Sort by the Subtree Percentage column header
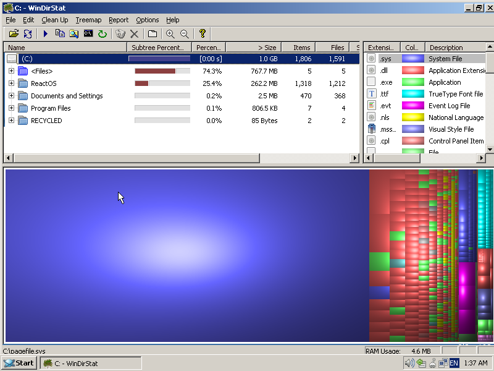 [x=159, y=48]
